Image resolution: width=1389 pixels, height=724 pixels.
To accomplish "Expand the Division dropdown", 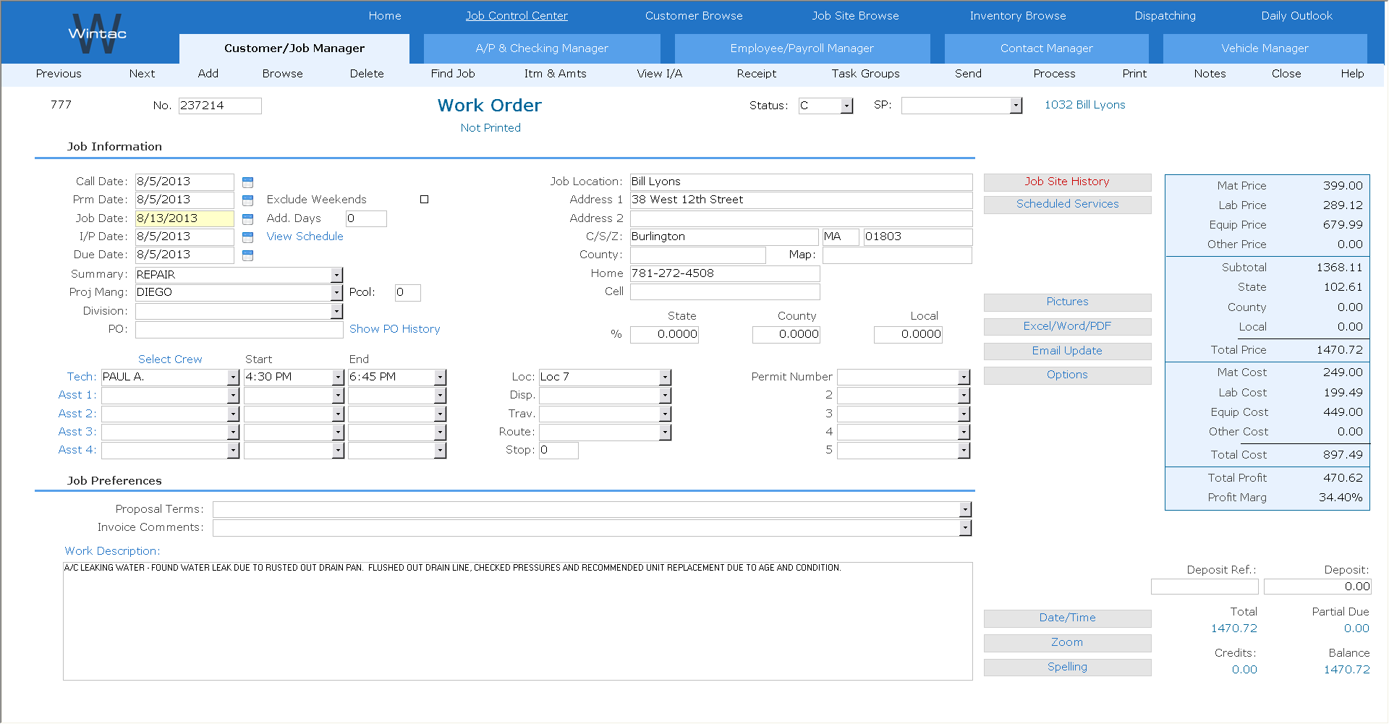I will (336, 311).
